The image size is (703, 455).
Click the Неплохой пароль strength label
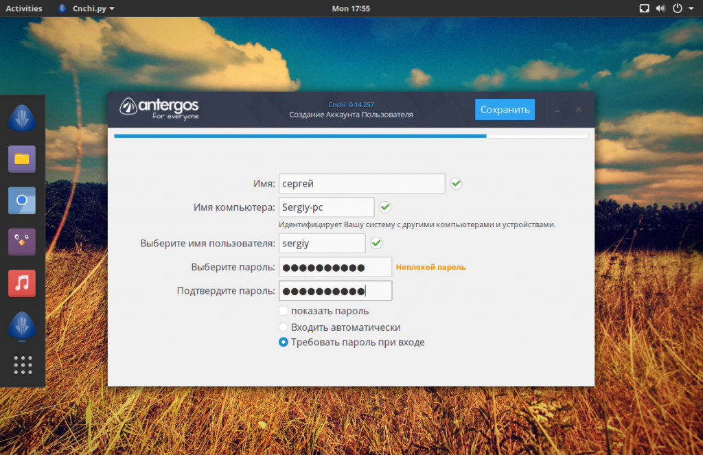(430, 267)
